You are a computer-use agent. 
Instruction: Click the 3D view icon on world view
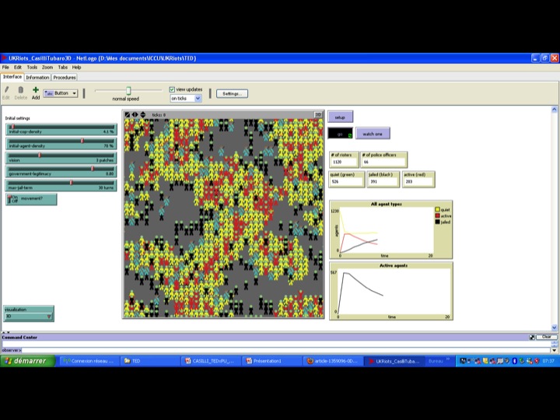coord(318,114)
